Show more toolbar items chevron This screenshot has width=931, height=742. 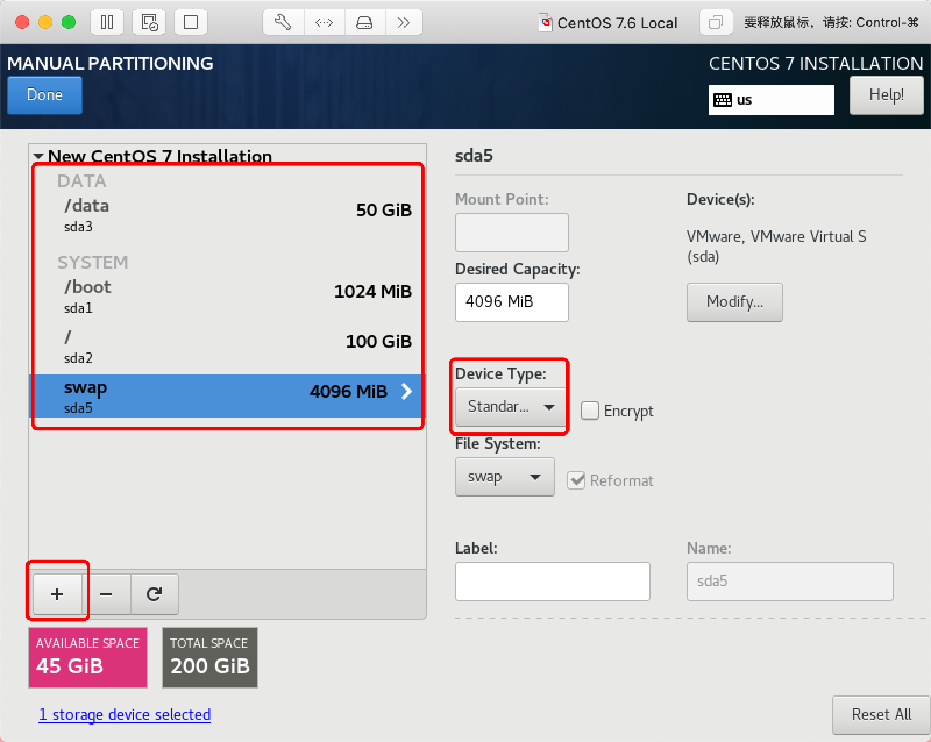click(x=403, y=22)
